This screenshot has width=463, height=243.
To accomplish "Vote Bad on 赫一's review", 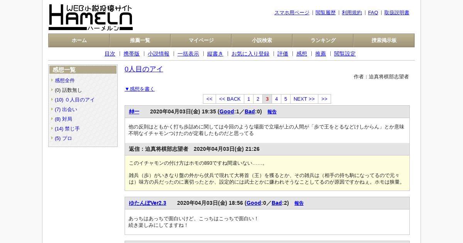I will (250, 111).
